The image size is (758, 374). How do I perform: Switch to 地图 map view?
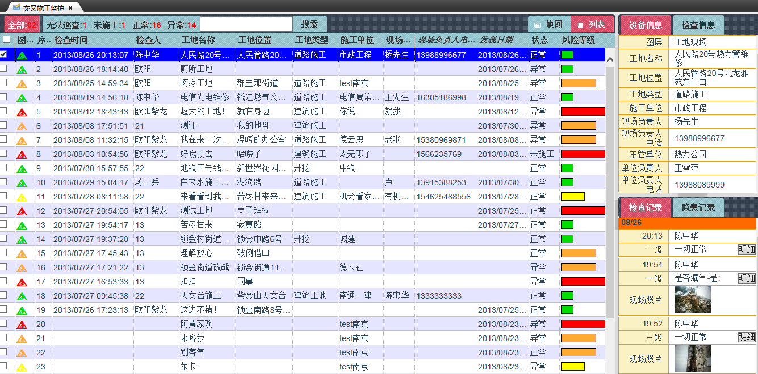[549, 24]
